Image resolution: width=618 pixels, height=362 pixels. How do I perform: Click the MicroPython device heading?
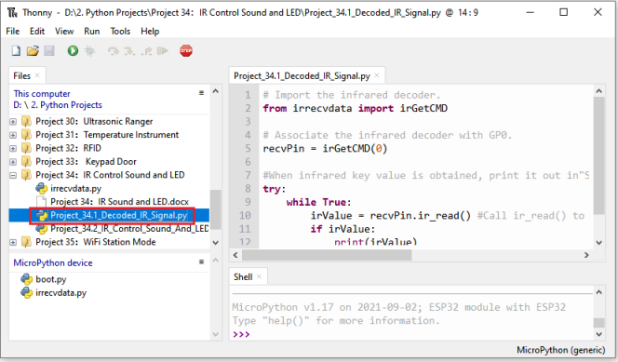click(x=53, y=262)
